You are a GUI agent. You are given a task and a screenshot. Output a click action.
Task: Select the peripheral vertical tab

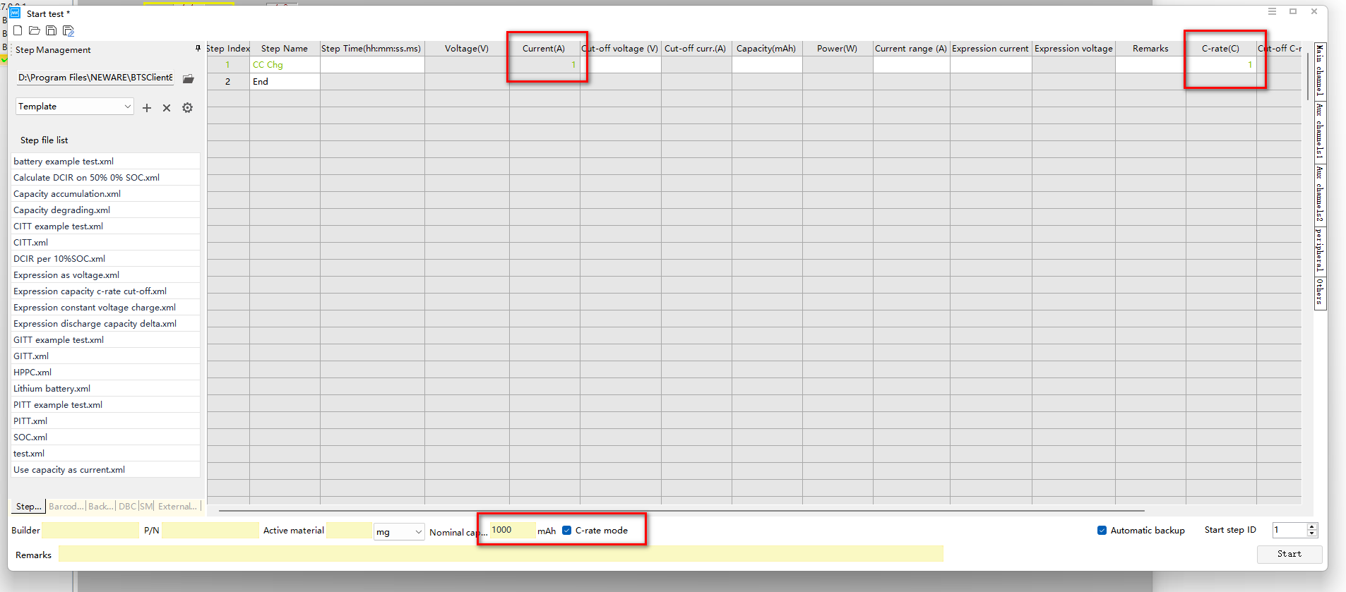tap(1319, 250)
